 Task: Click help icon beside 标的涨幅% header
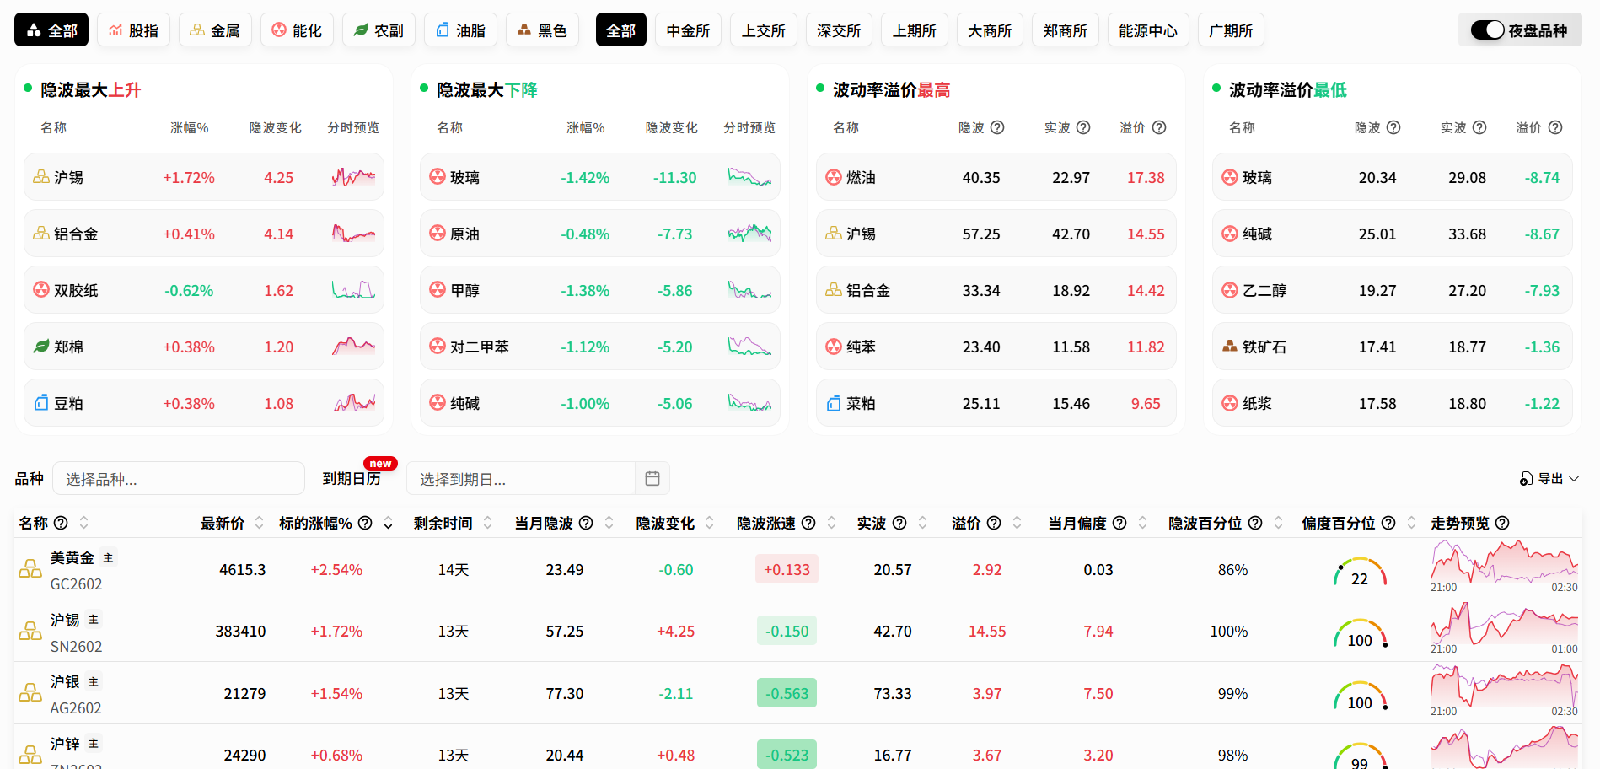click(x=365, y=523)
